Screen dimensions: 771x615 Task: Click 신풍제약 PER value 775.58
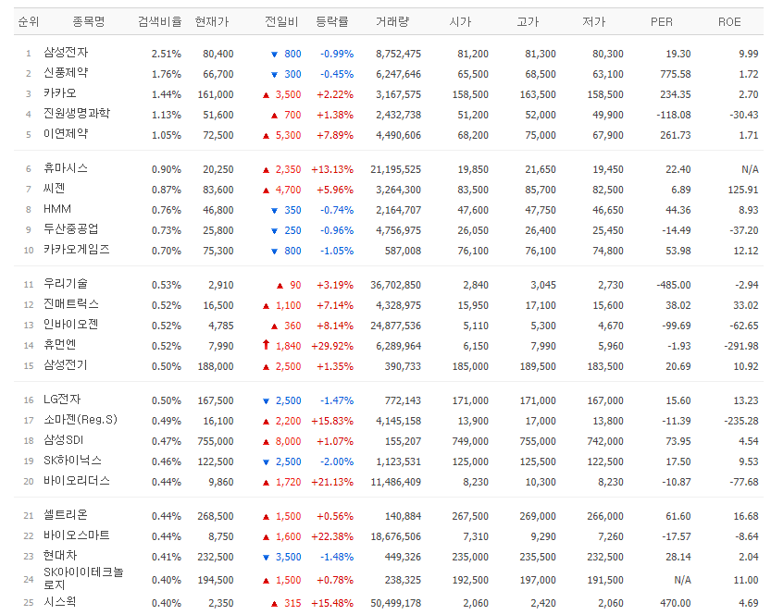[x=675, y=74]
